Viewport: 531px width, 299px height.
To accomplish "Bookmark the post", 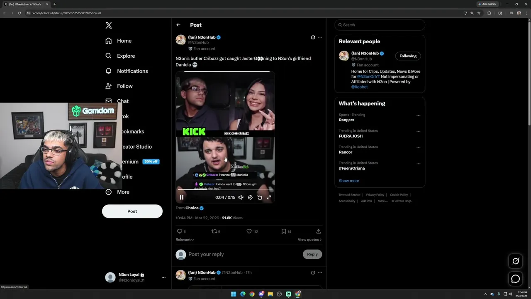I will (x=284, y=231).
